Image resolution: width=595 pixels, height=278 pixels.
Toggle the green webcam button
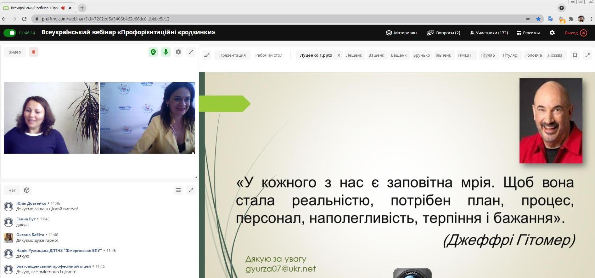pos(153,52)
